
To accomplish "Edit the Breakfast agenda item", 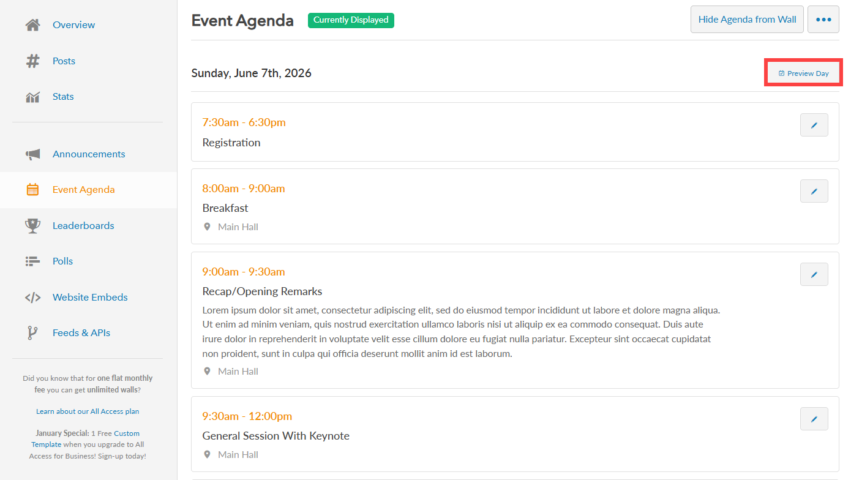I will click(x=814, y=191).
